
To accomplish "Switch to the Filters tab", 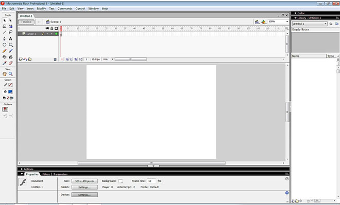I will pyautogui.click(x=46, y=174).
